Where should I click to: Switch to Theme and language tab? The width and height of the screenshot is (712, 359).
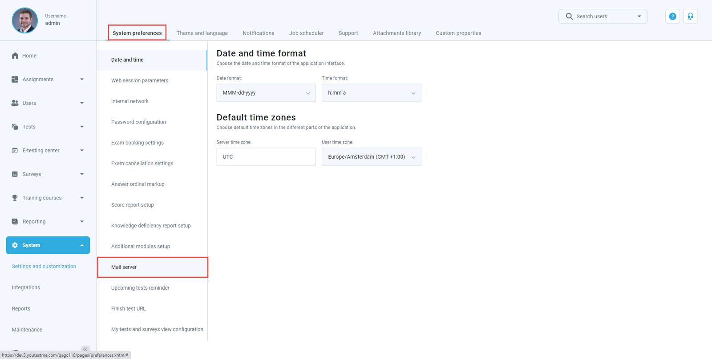pos(202,33)
